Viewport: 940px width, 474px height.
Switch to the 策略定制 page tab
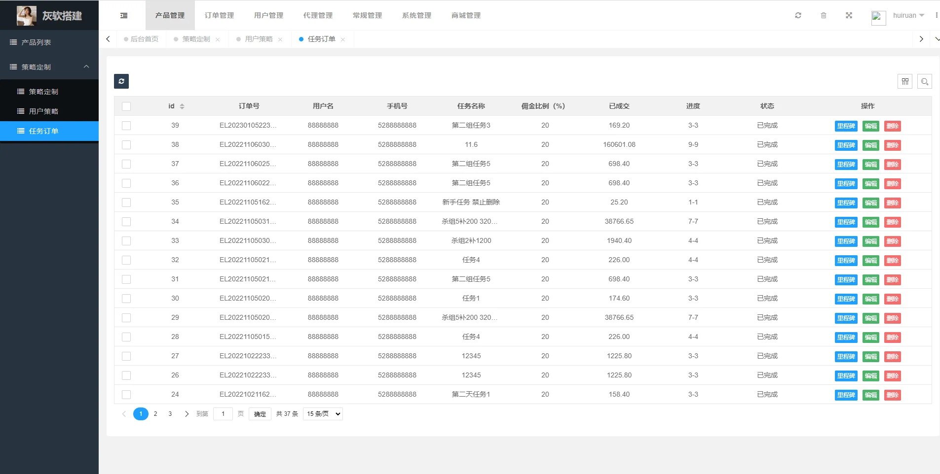(x=196, y=39)
